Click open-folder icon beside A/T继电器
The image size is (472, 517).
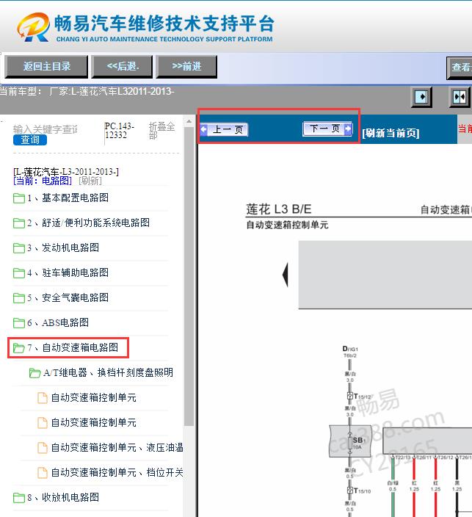pos(35,373)
